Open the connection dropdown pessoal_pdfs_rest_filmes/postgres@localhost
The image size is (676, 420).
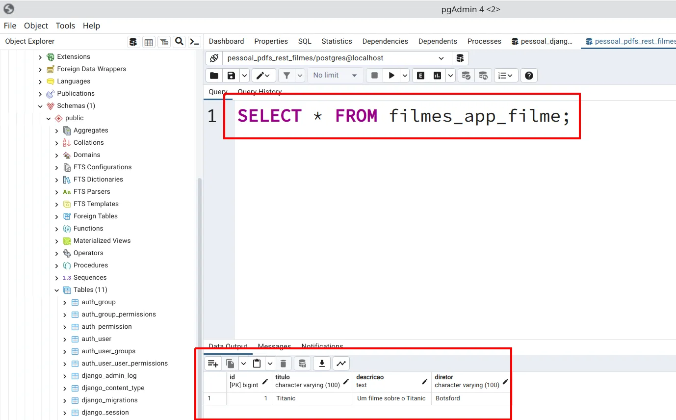[337, 58]
